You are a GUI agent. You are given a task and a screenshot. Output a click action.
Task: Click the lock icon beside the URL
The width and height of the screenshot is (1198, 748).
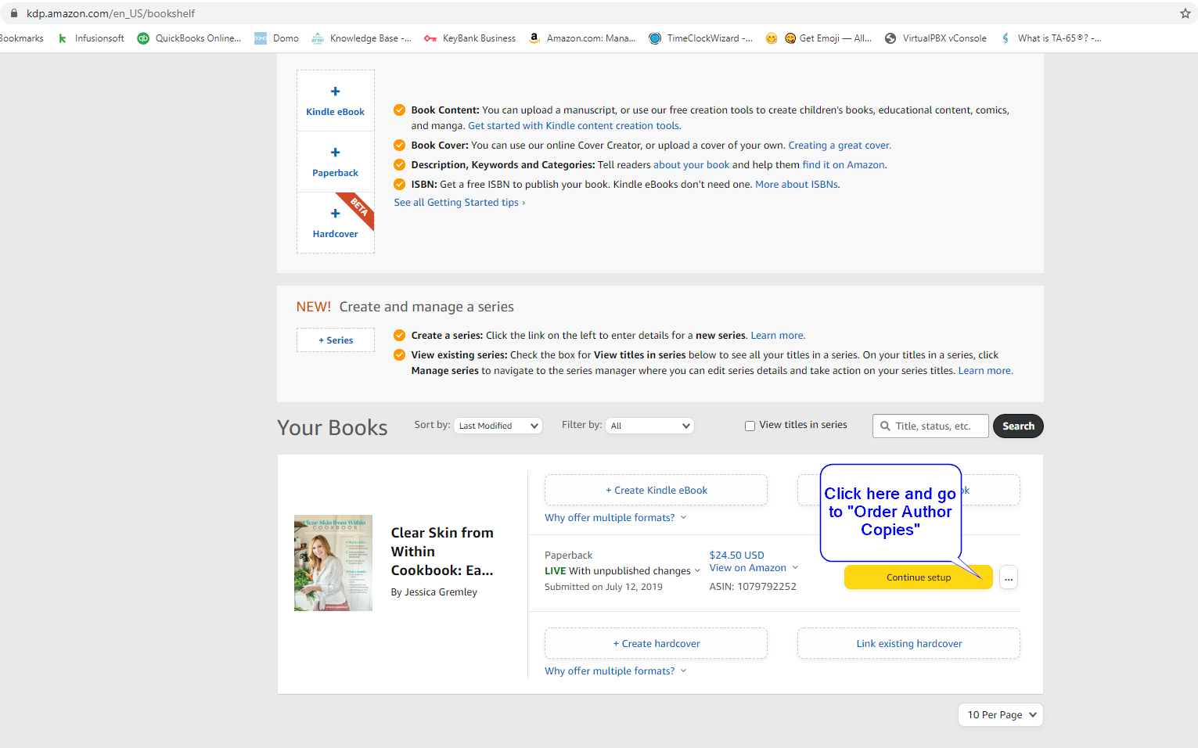coord(13,13)
